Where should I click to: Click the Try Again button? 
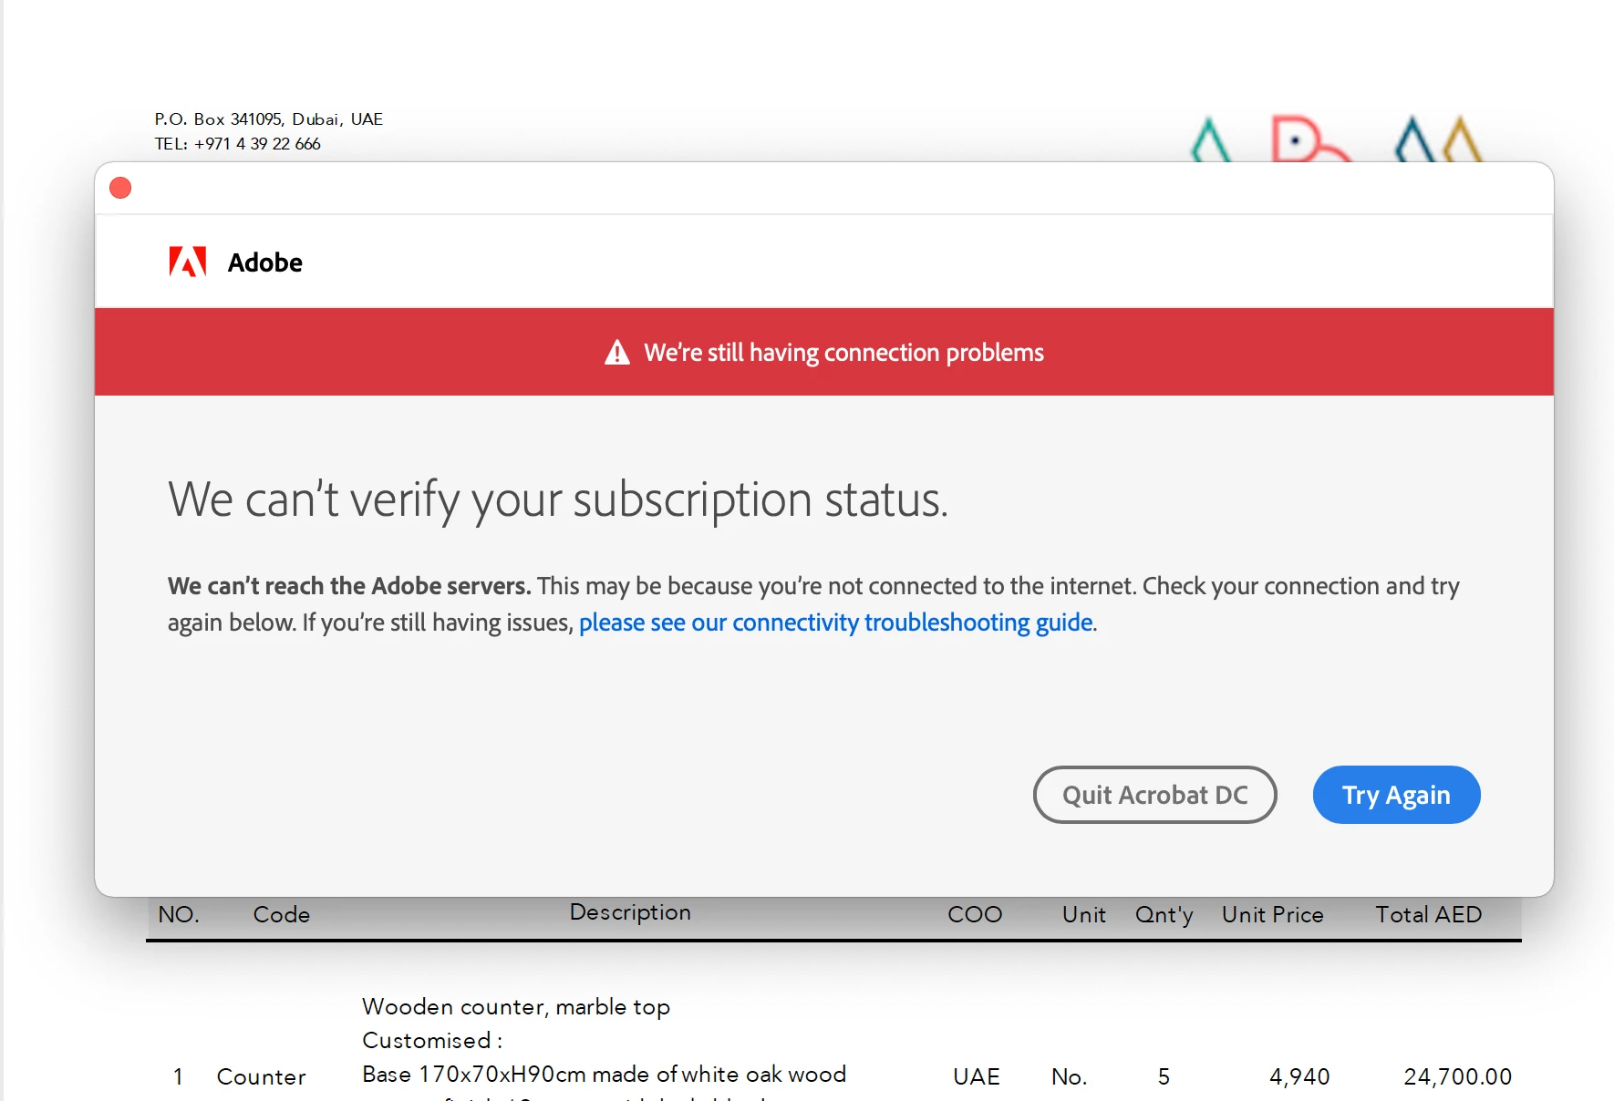[x=1396, y=795]
